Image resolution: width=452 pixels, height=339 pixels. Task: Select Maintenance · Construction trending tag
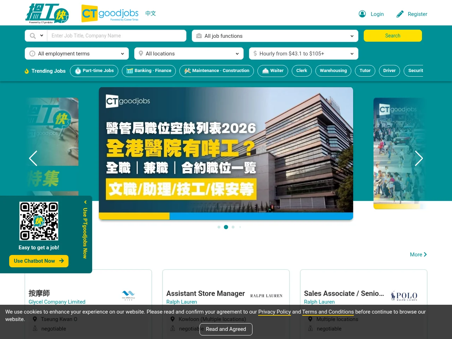click(x=216, y=71)
